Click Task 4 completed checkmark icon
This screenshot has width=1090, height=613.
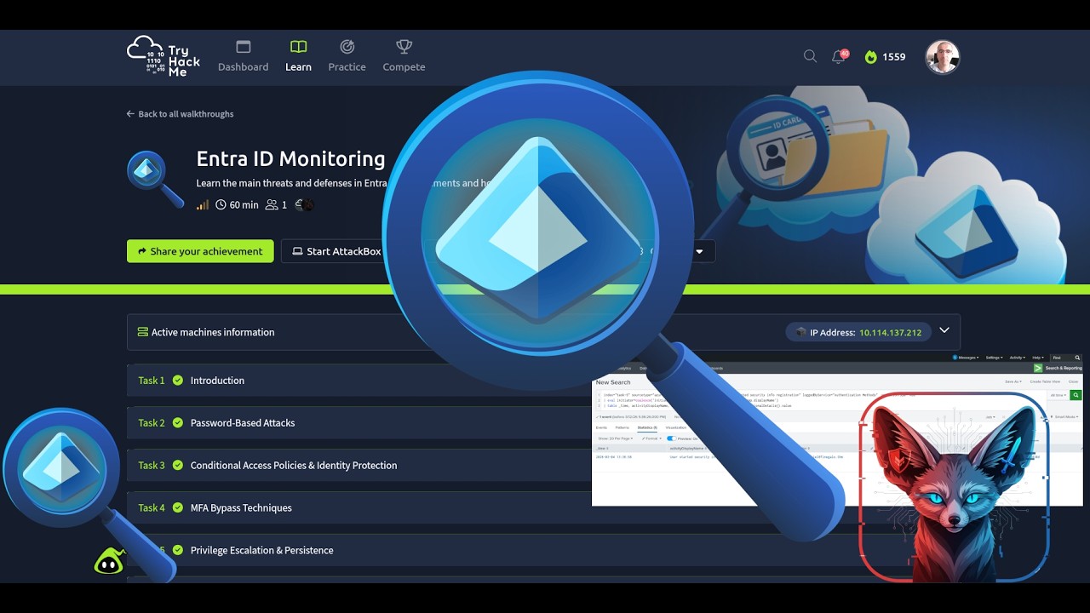(178, 508)
